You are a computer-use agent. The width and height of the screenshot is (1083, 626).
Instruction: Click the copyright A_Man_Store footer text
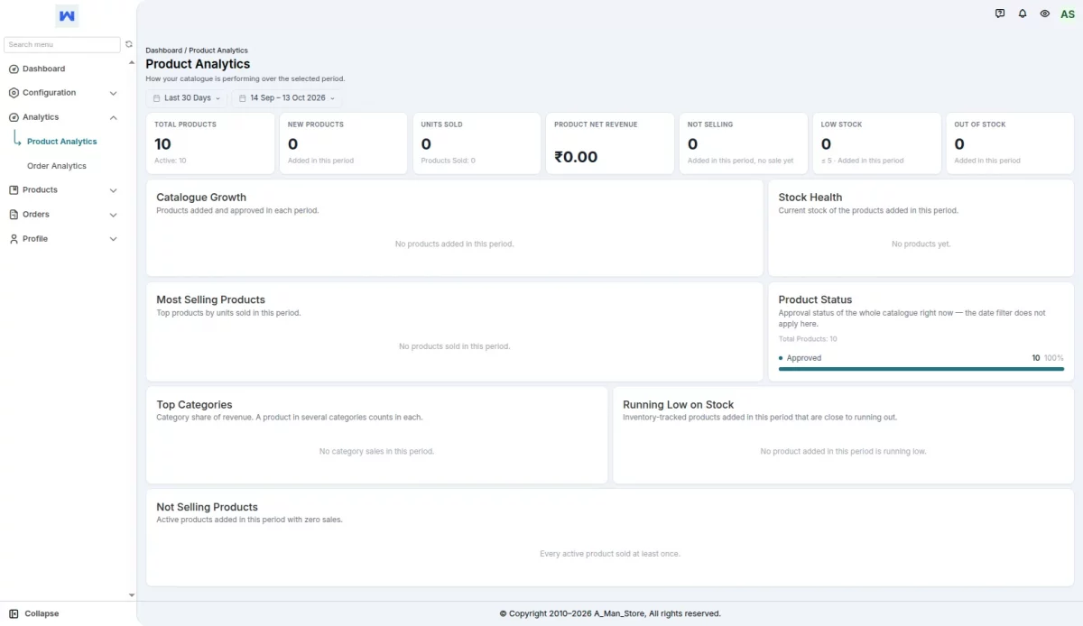(x=610, y=613)
